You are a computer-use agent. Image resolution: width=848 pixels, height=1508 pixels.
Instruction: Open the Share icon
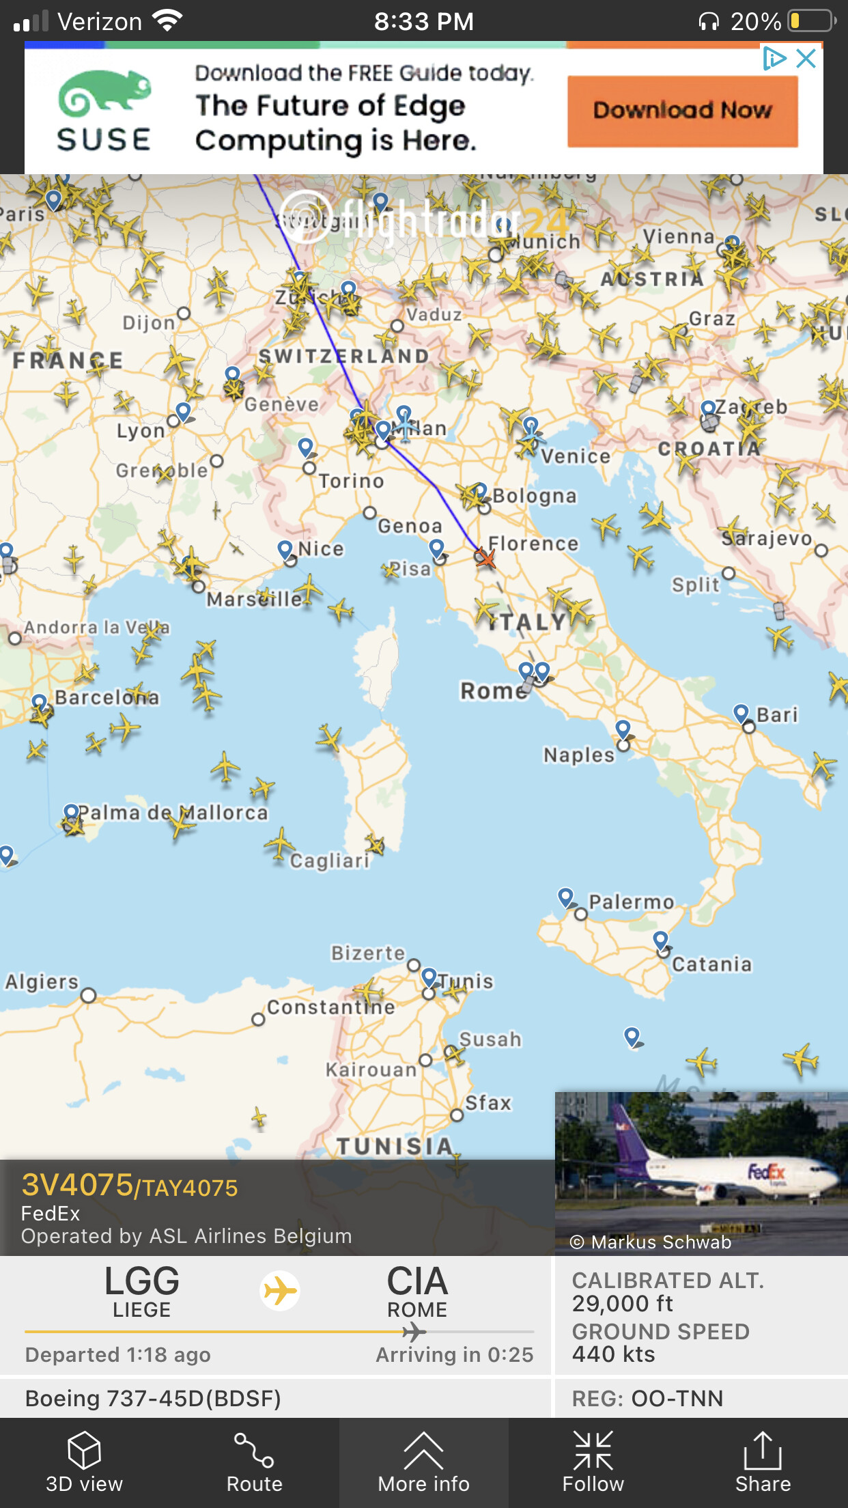(763, 1449)
